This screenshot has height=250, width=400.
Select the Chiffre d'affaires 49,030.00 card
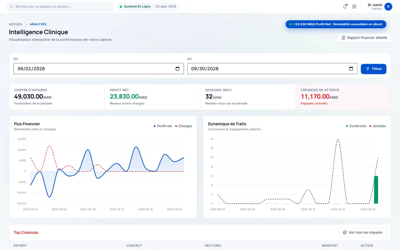[57, 97]
